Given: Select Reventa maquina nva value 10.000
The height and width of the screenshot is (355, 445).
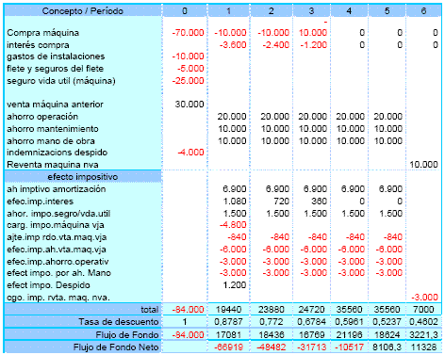Looking at the screenshot, I should tap(423, 165).
